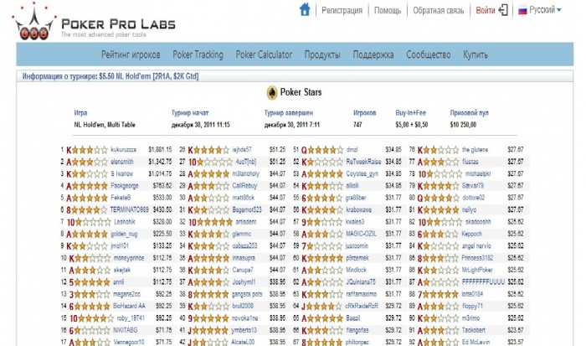Open the Купить menu item
This screenshot has height=346, width=586.
point(475,54)
